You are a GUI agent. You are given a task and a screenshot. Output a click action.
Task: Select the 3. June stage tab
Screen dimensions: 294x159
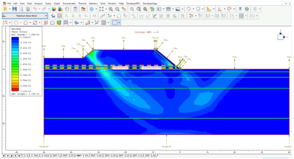point(44,156)
